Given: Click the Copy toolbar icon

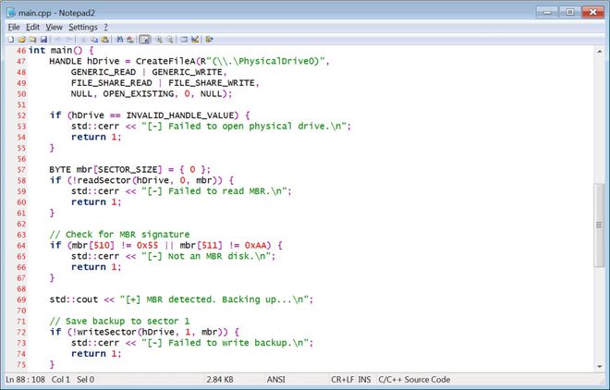Looking at the screenshot, I should 94,39.
